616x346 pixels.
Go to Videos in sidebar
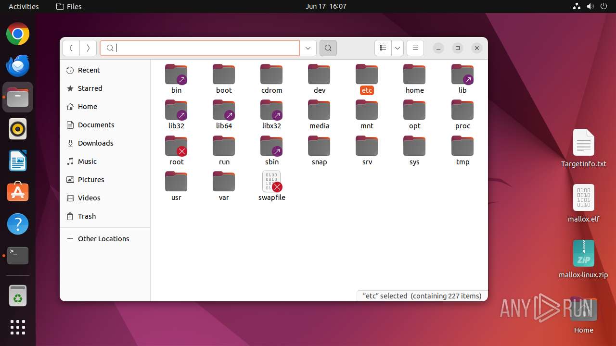click(105, 198)
